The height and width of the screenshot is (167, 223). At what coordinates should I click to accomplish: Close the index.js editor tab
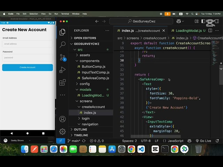click(164, 31)
